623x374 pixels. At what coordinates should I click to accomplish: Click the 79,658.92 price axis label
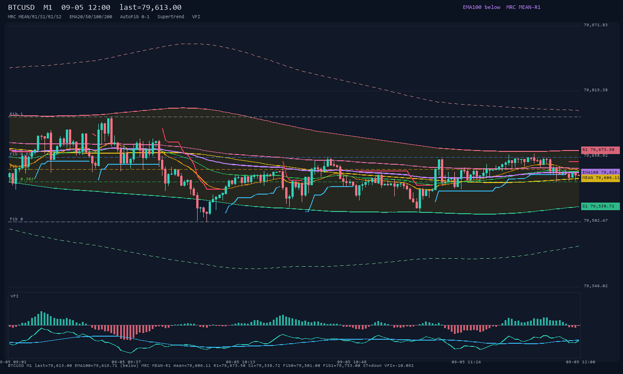coord(595,155)
